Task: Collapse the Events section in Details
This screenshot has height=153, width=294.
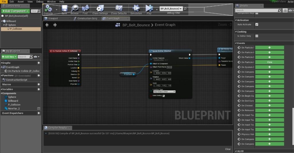Action: [x=236, y=43]
